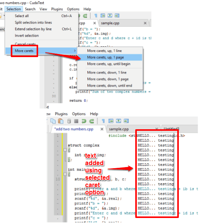The width and height of the screenshot is (200, 223).
Task: Toggle unprinted characters pilcrow in the upper toolbar
Action: click(x=96, y=16)
